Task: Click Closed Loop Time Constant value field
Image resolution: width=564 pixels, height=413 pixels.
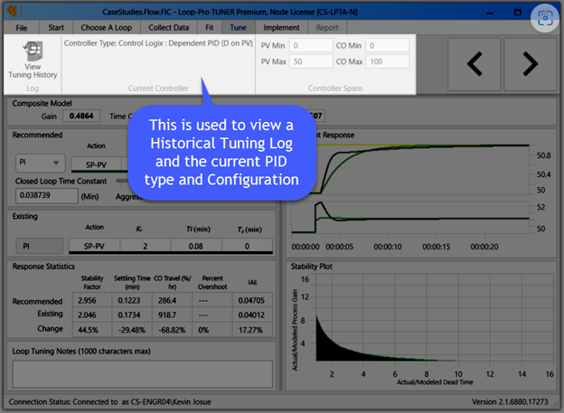Action: [x=46, y=196]
